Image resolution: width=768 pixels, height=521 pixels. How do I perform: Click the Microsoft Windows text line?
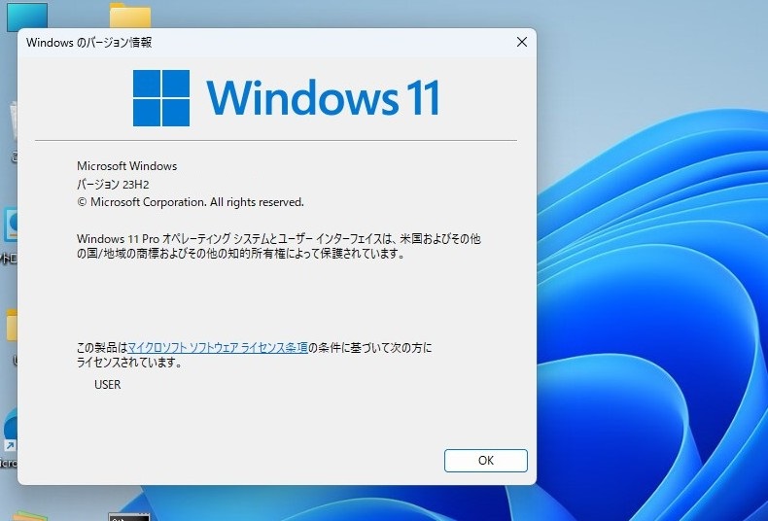coord(126,166)
